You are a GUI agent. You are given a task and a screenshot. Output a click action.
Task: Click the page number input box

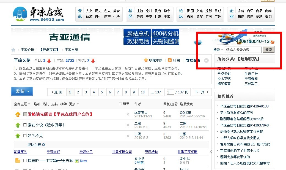170,92
